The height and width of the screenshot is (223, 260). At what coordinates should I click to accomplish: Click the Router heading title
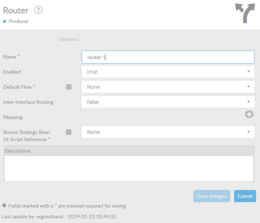pos(16,10)
